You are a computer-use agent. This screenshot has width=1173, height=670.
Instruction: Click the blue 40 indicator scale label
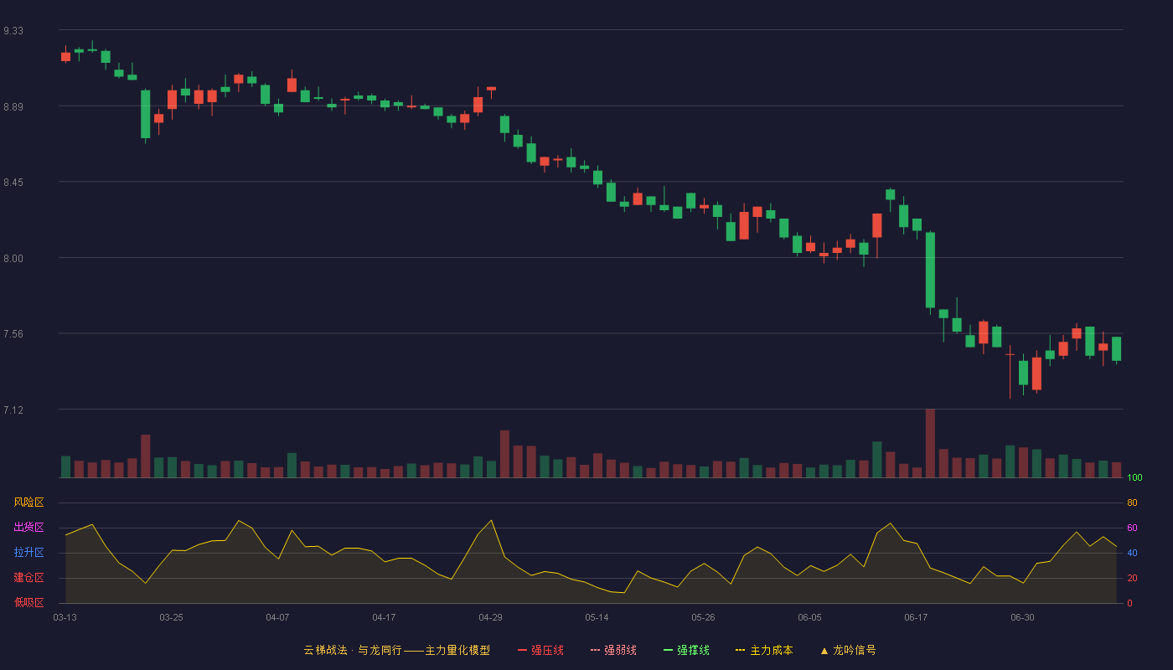[x=1132, y=553]
